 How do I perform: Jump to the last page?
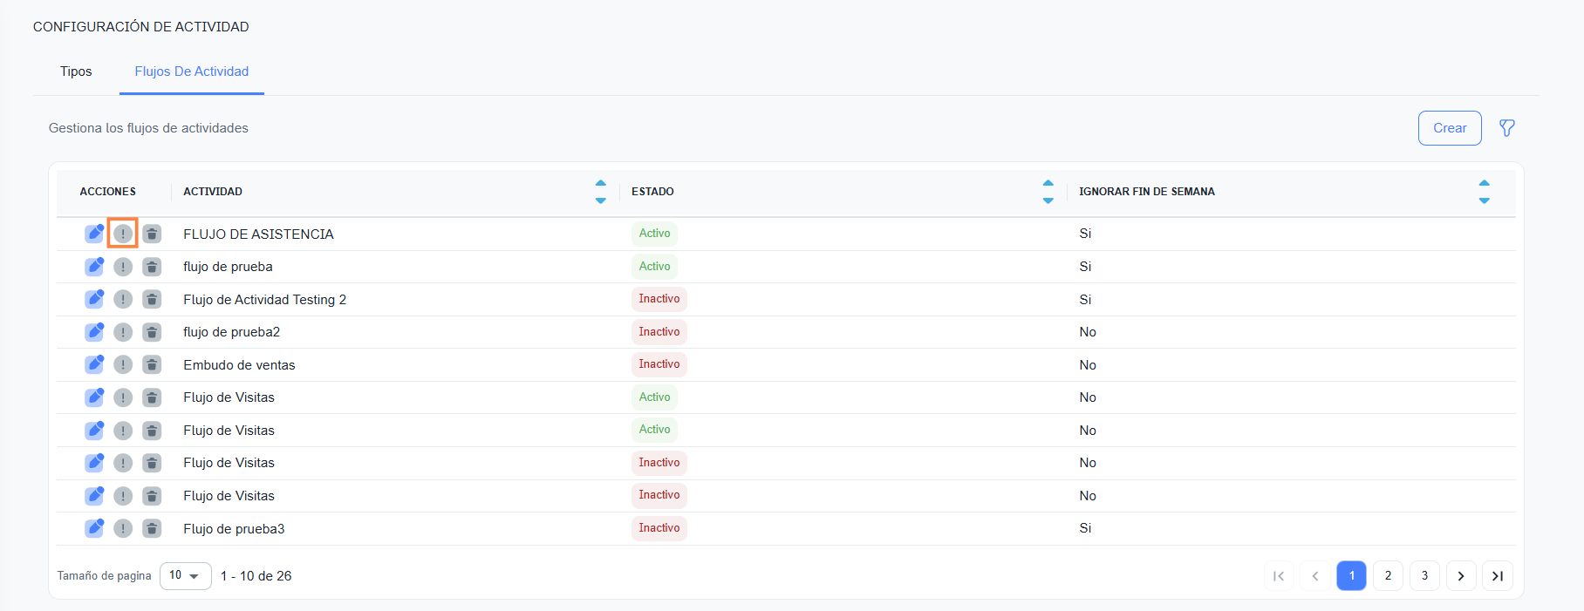click(x=1497, y=576)
